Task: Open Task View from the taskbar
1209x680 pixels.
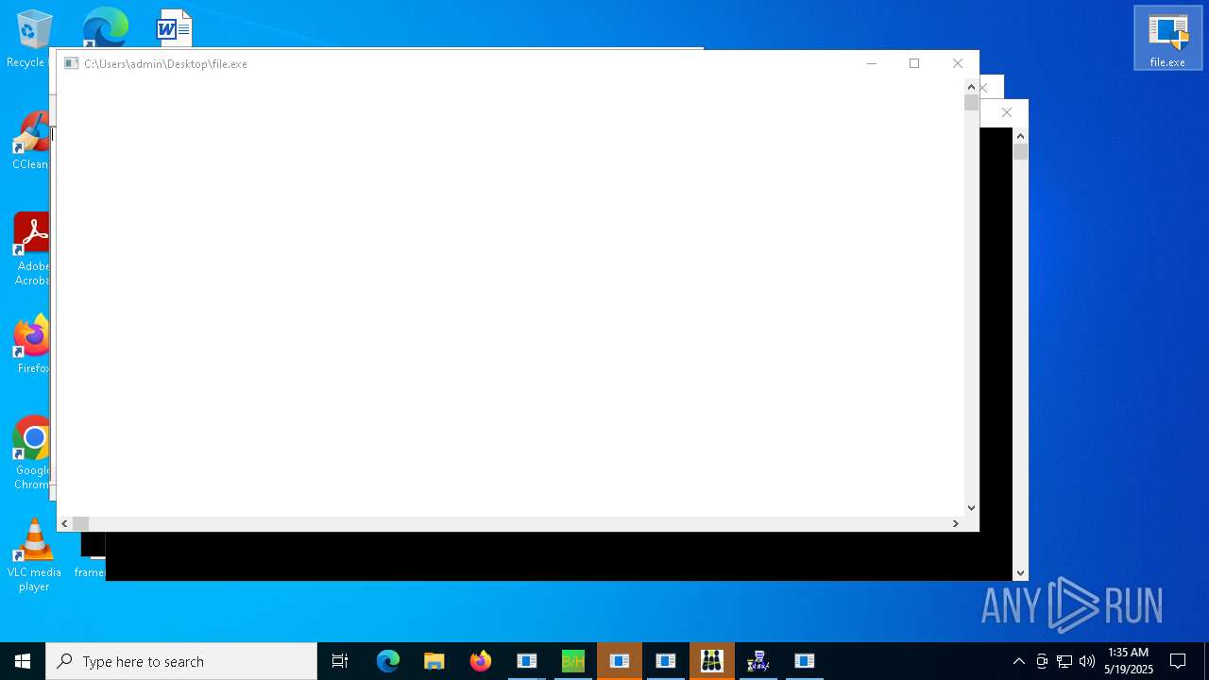Action: pos(340,661)
